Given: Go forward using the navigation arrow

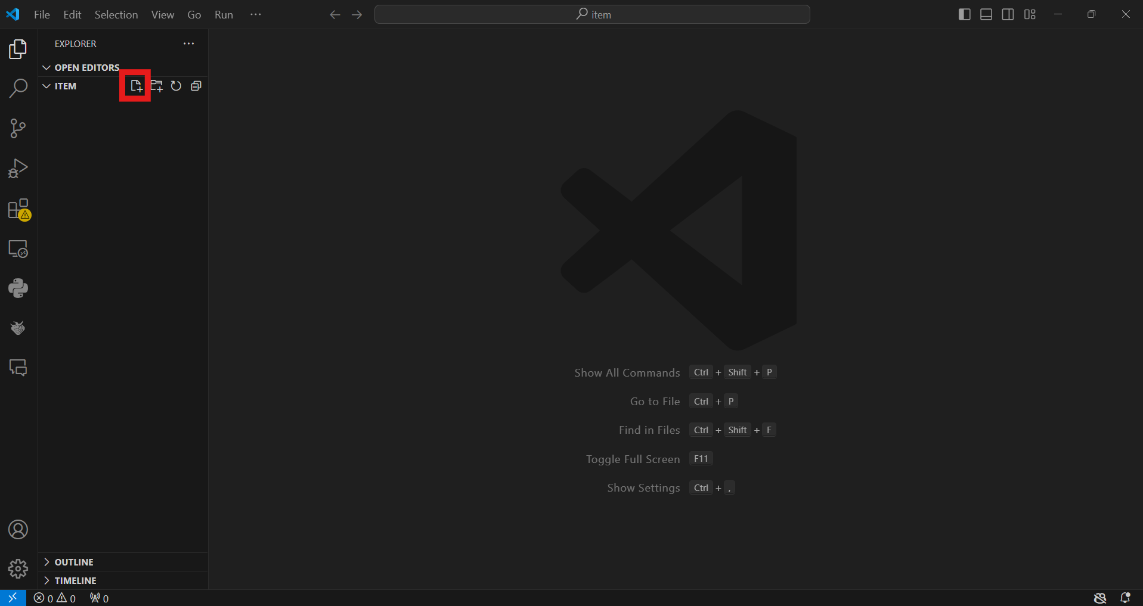Looking at the screenshot, I should point(357,15).
